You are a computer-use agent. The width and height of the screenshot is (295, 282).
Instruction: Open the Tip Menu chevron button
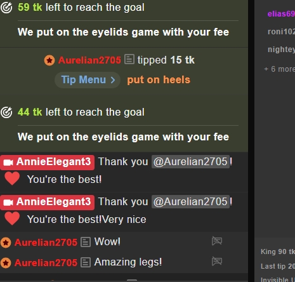(x=88, y=80)
